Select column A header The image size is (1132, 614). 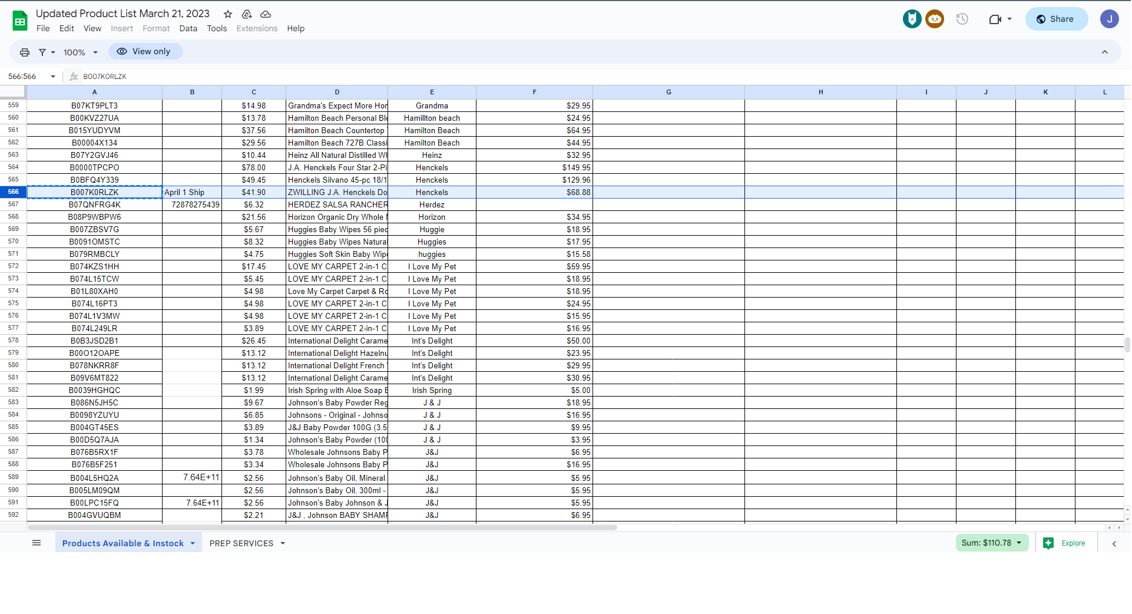[x=94, y=92]
